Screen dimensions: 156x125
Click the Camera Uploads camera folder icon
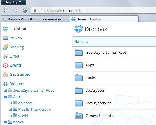coord(79,116)
